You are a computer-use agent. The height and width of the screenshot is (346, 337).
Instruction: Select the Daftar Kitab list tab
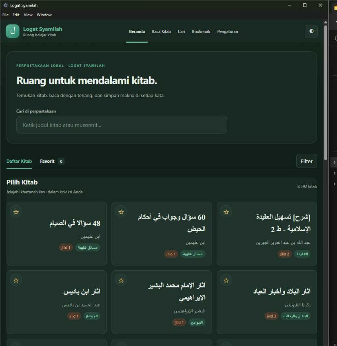click(x=19, y=161)
